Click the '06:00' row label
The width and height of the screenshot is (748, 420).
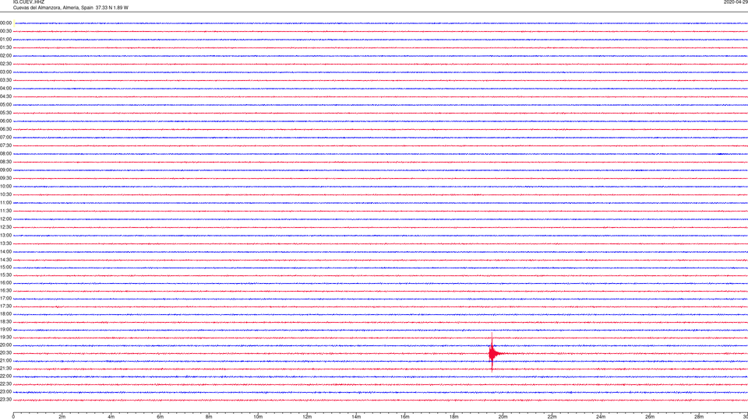(x=5, y=121)
